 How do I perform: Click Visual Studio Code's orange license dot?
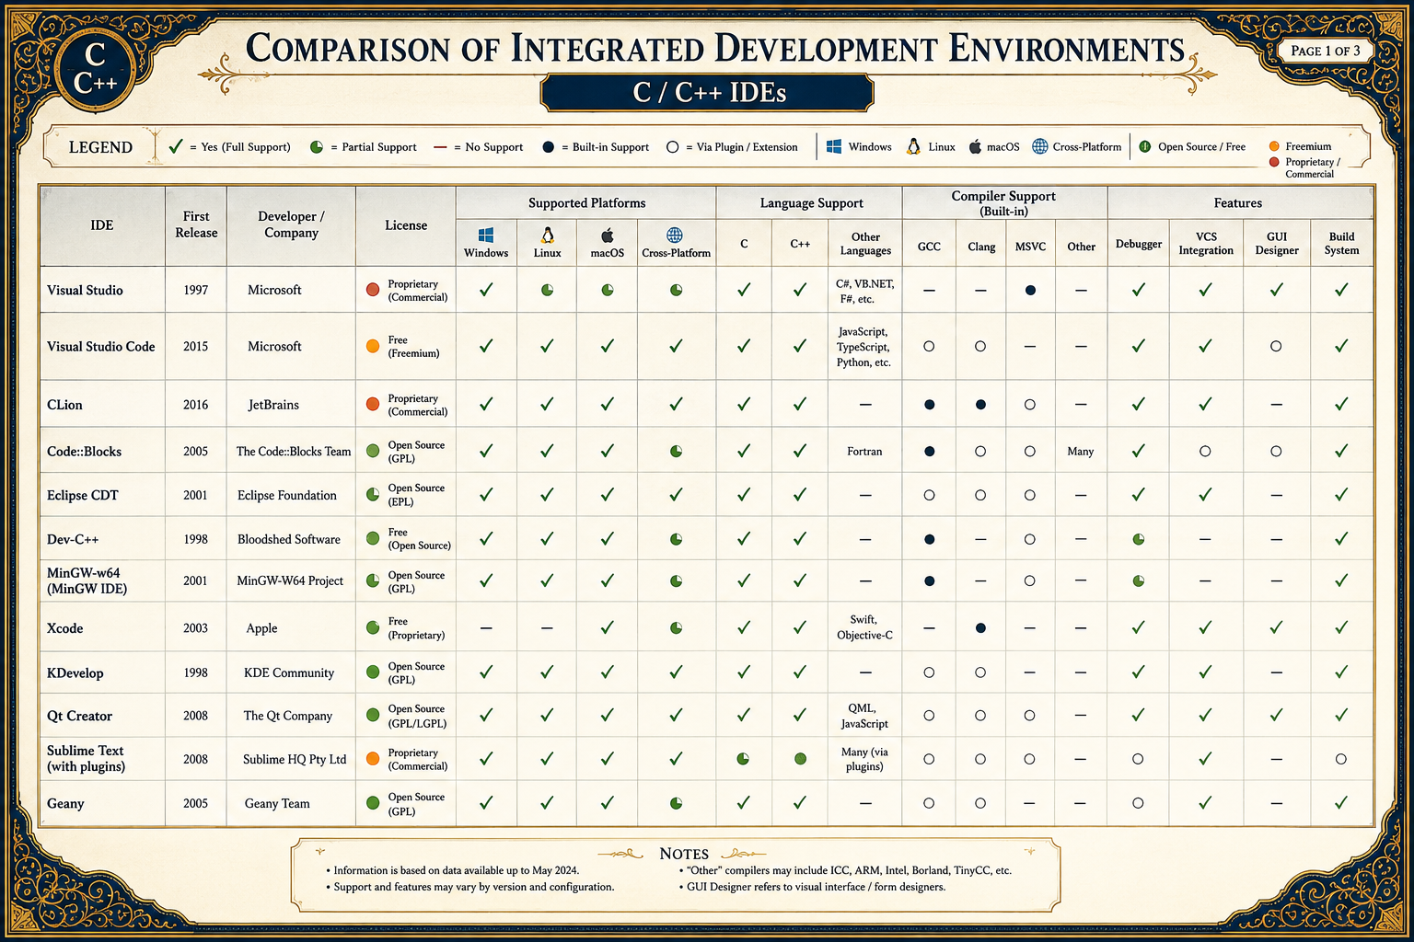point(373,347)
